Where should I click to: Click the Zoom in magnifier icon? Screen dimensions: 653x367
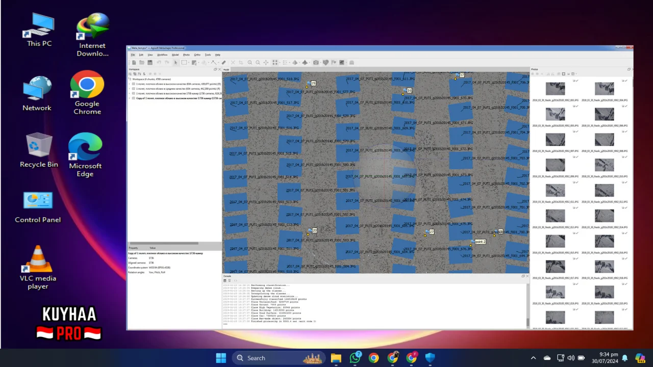pos(250,63)
